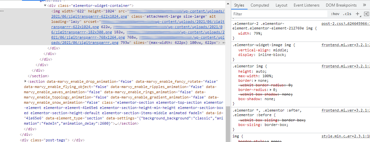Edit the width: 79% value
This screenshot has width=370, height=142.
[x=257, y=33]
